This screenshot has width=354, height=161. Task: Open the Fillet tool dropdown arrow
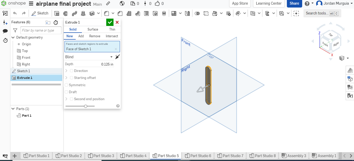click(x=113, y=13)
